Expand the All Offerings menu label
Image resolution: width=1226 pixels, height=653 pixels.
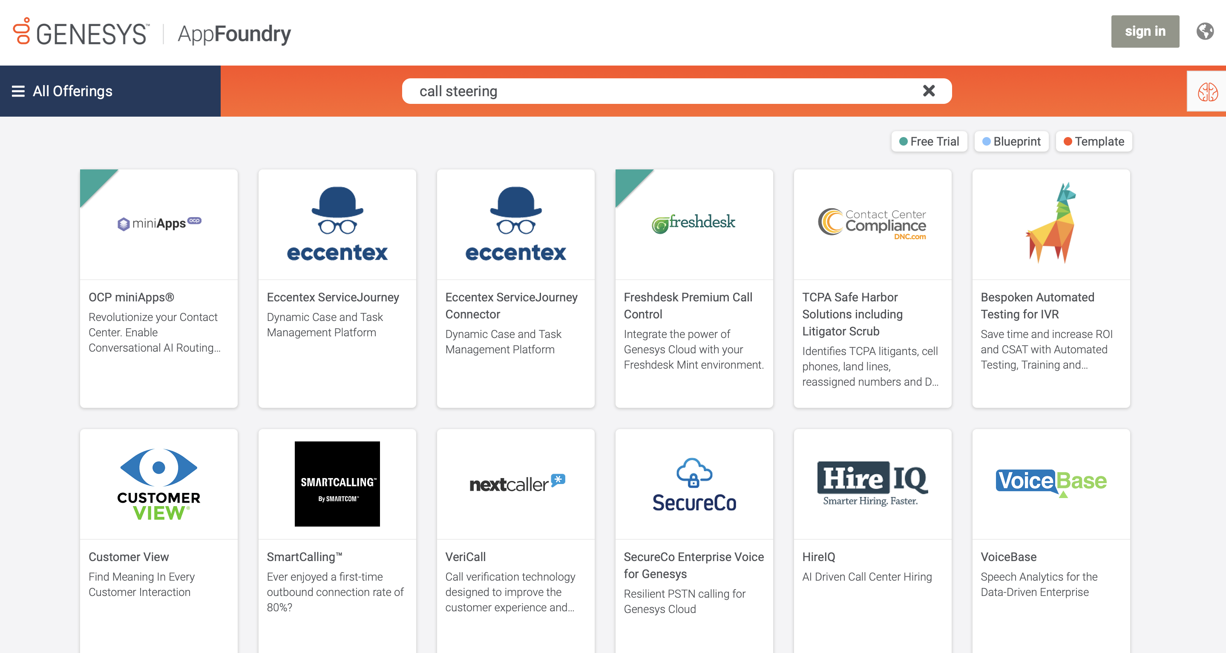click(x=72, y=92)
